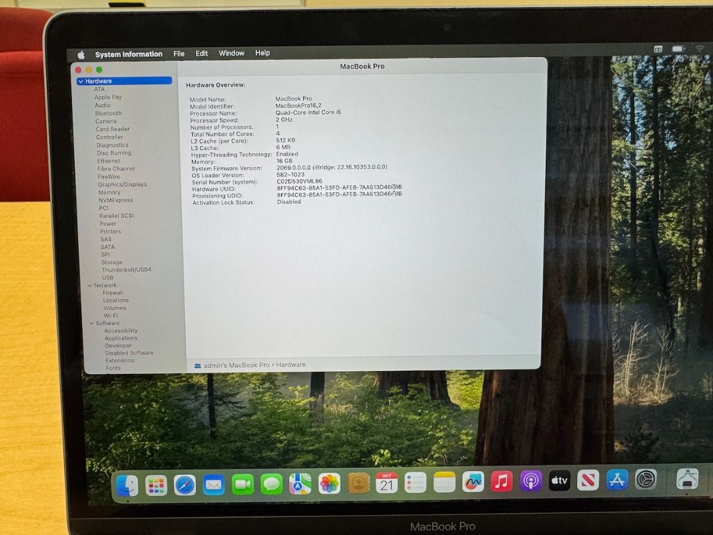Click the battery status icon in the menu bar
Screen dimensions: 713x535
[x=678, y=49]
